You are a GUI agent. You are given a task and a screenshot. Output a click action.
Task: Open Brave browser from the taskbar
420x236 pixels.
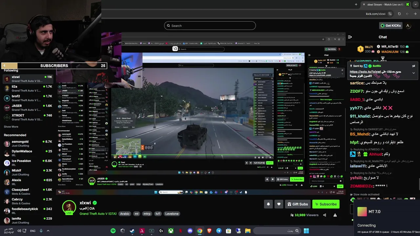(209, 231)
